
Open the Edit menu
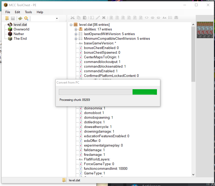click(17, 12)
